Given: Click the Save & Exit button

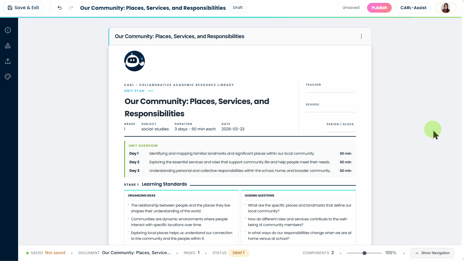Looking at the screenshot, I should coord(23,8).
